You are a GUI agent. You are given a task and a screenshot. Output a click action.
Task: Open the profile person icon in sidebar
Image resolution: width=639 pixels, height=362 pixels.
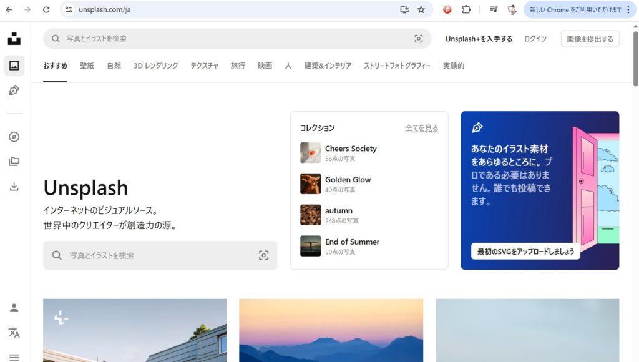(14, 308)
